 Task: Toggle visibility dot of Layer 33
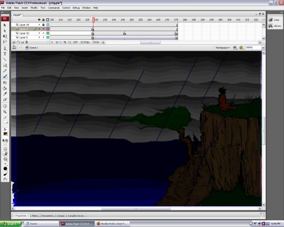coord(39,33)
